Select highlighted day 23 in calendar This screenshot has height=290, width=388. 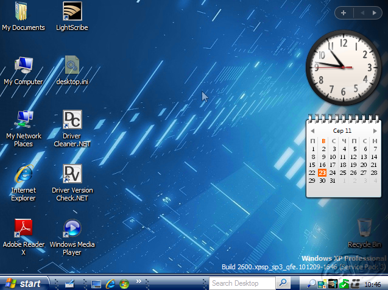point(322,172)
